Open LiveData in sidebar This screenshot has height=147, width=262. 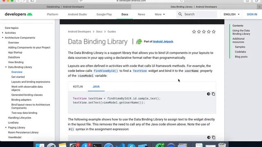[13, 122]
